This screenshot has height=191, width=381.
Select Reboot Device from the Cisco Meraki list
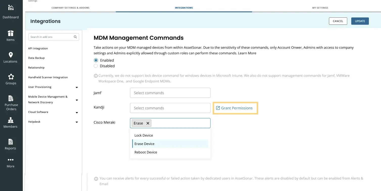point(146,152)
